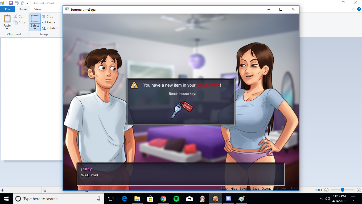Open Discord from the taskbar

pos(228,199)
